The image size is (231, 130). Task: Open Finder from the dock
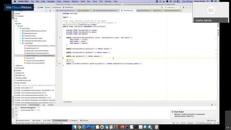tap(74, 127)
